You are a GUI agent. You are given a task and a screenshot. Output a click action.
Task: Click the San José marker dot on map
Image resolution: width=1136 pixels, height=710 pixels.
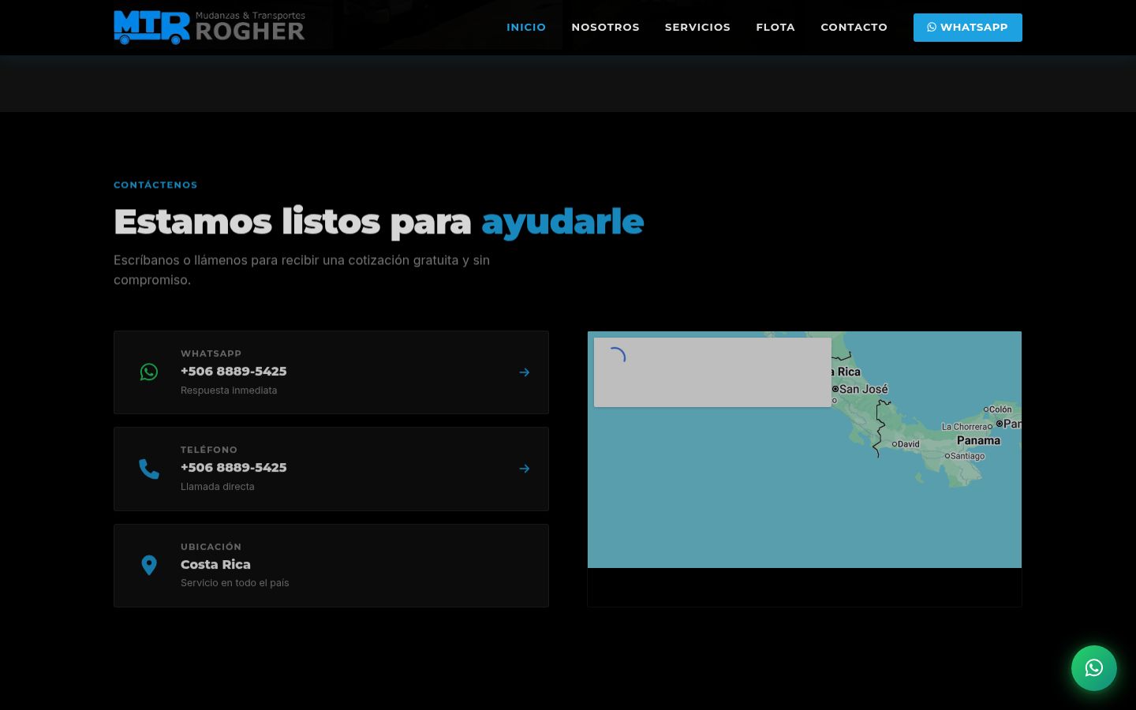point(835,389)
